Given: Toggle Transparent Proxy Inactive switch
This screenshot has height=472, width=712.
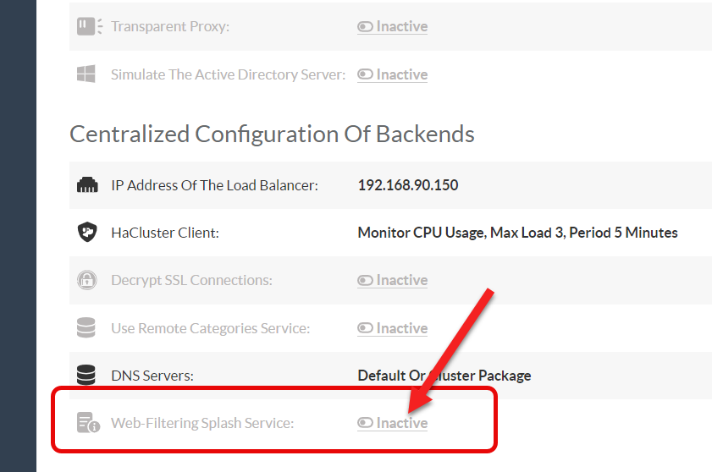Looking at the screenshot, I should click(x=392, y=26).
